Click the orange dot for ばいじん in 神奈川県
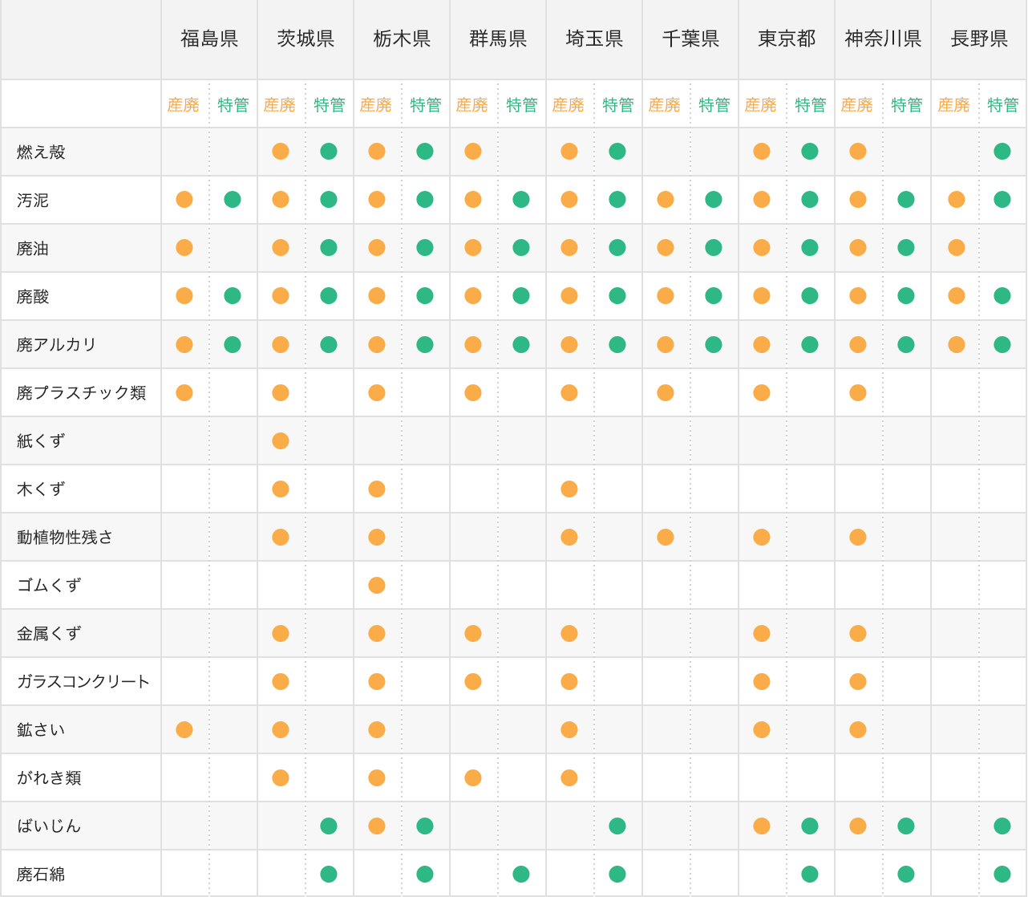Viewport: 1028px width, 897px height. click(858, 826)
